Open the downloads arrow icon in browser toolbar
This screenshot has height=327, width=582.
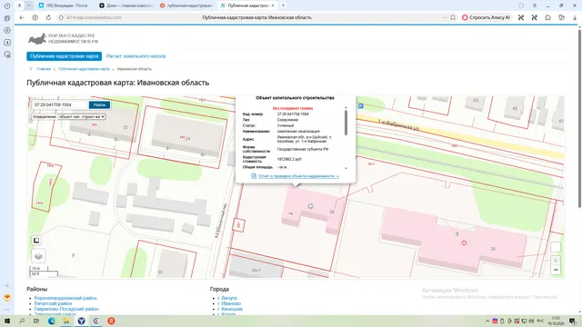click(x=575, y=17)
